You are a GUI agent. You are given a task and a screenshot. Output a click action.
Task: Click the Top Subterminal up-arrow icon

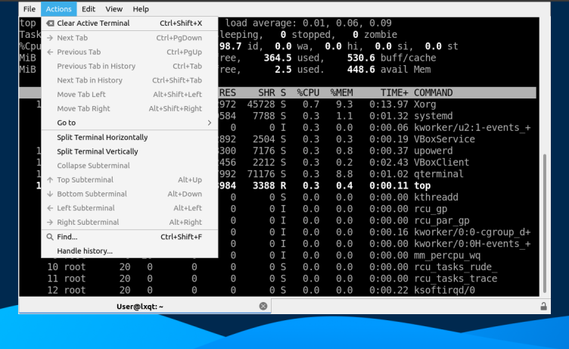point(50,180)
